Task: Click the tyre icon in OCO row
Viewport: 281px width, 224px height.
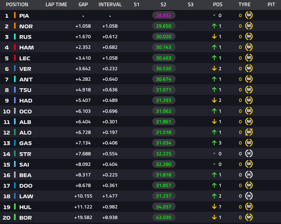Action: pos(249,111)
